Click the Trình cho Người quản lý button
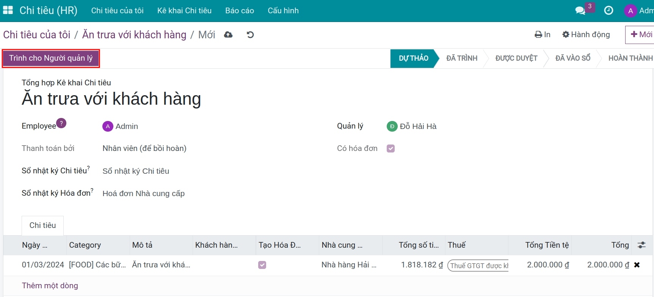 point(51,58)
